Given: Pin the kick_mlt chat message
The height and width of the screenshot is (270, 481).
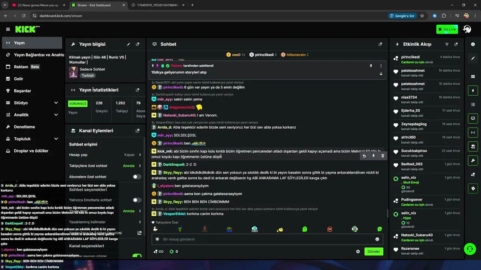Looking at the screenshot, I should [x=374, y=156].
